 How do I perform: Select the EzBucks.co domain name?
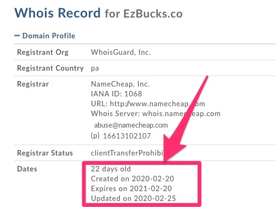pyautogui.click(x=153, y=14)
